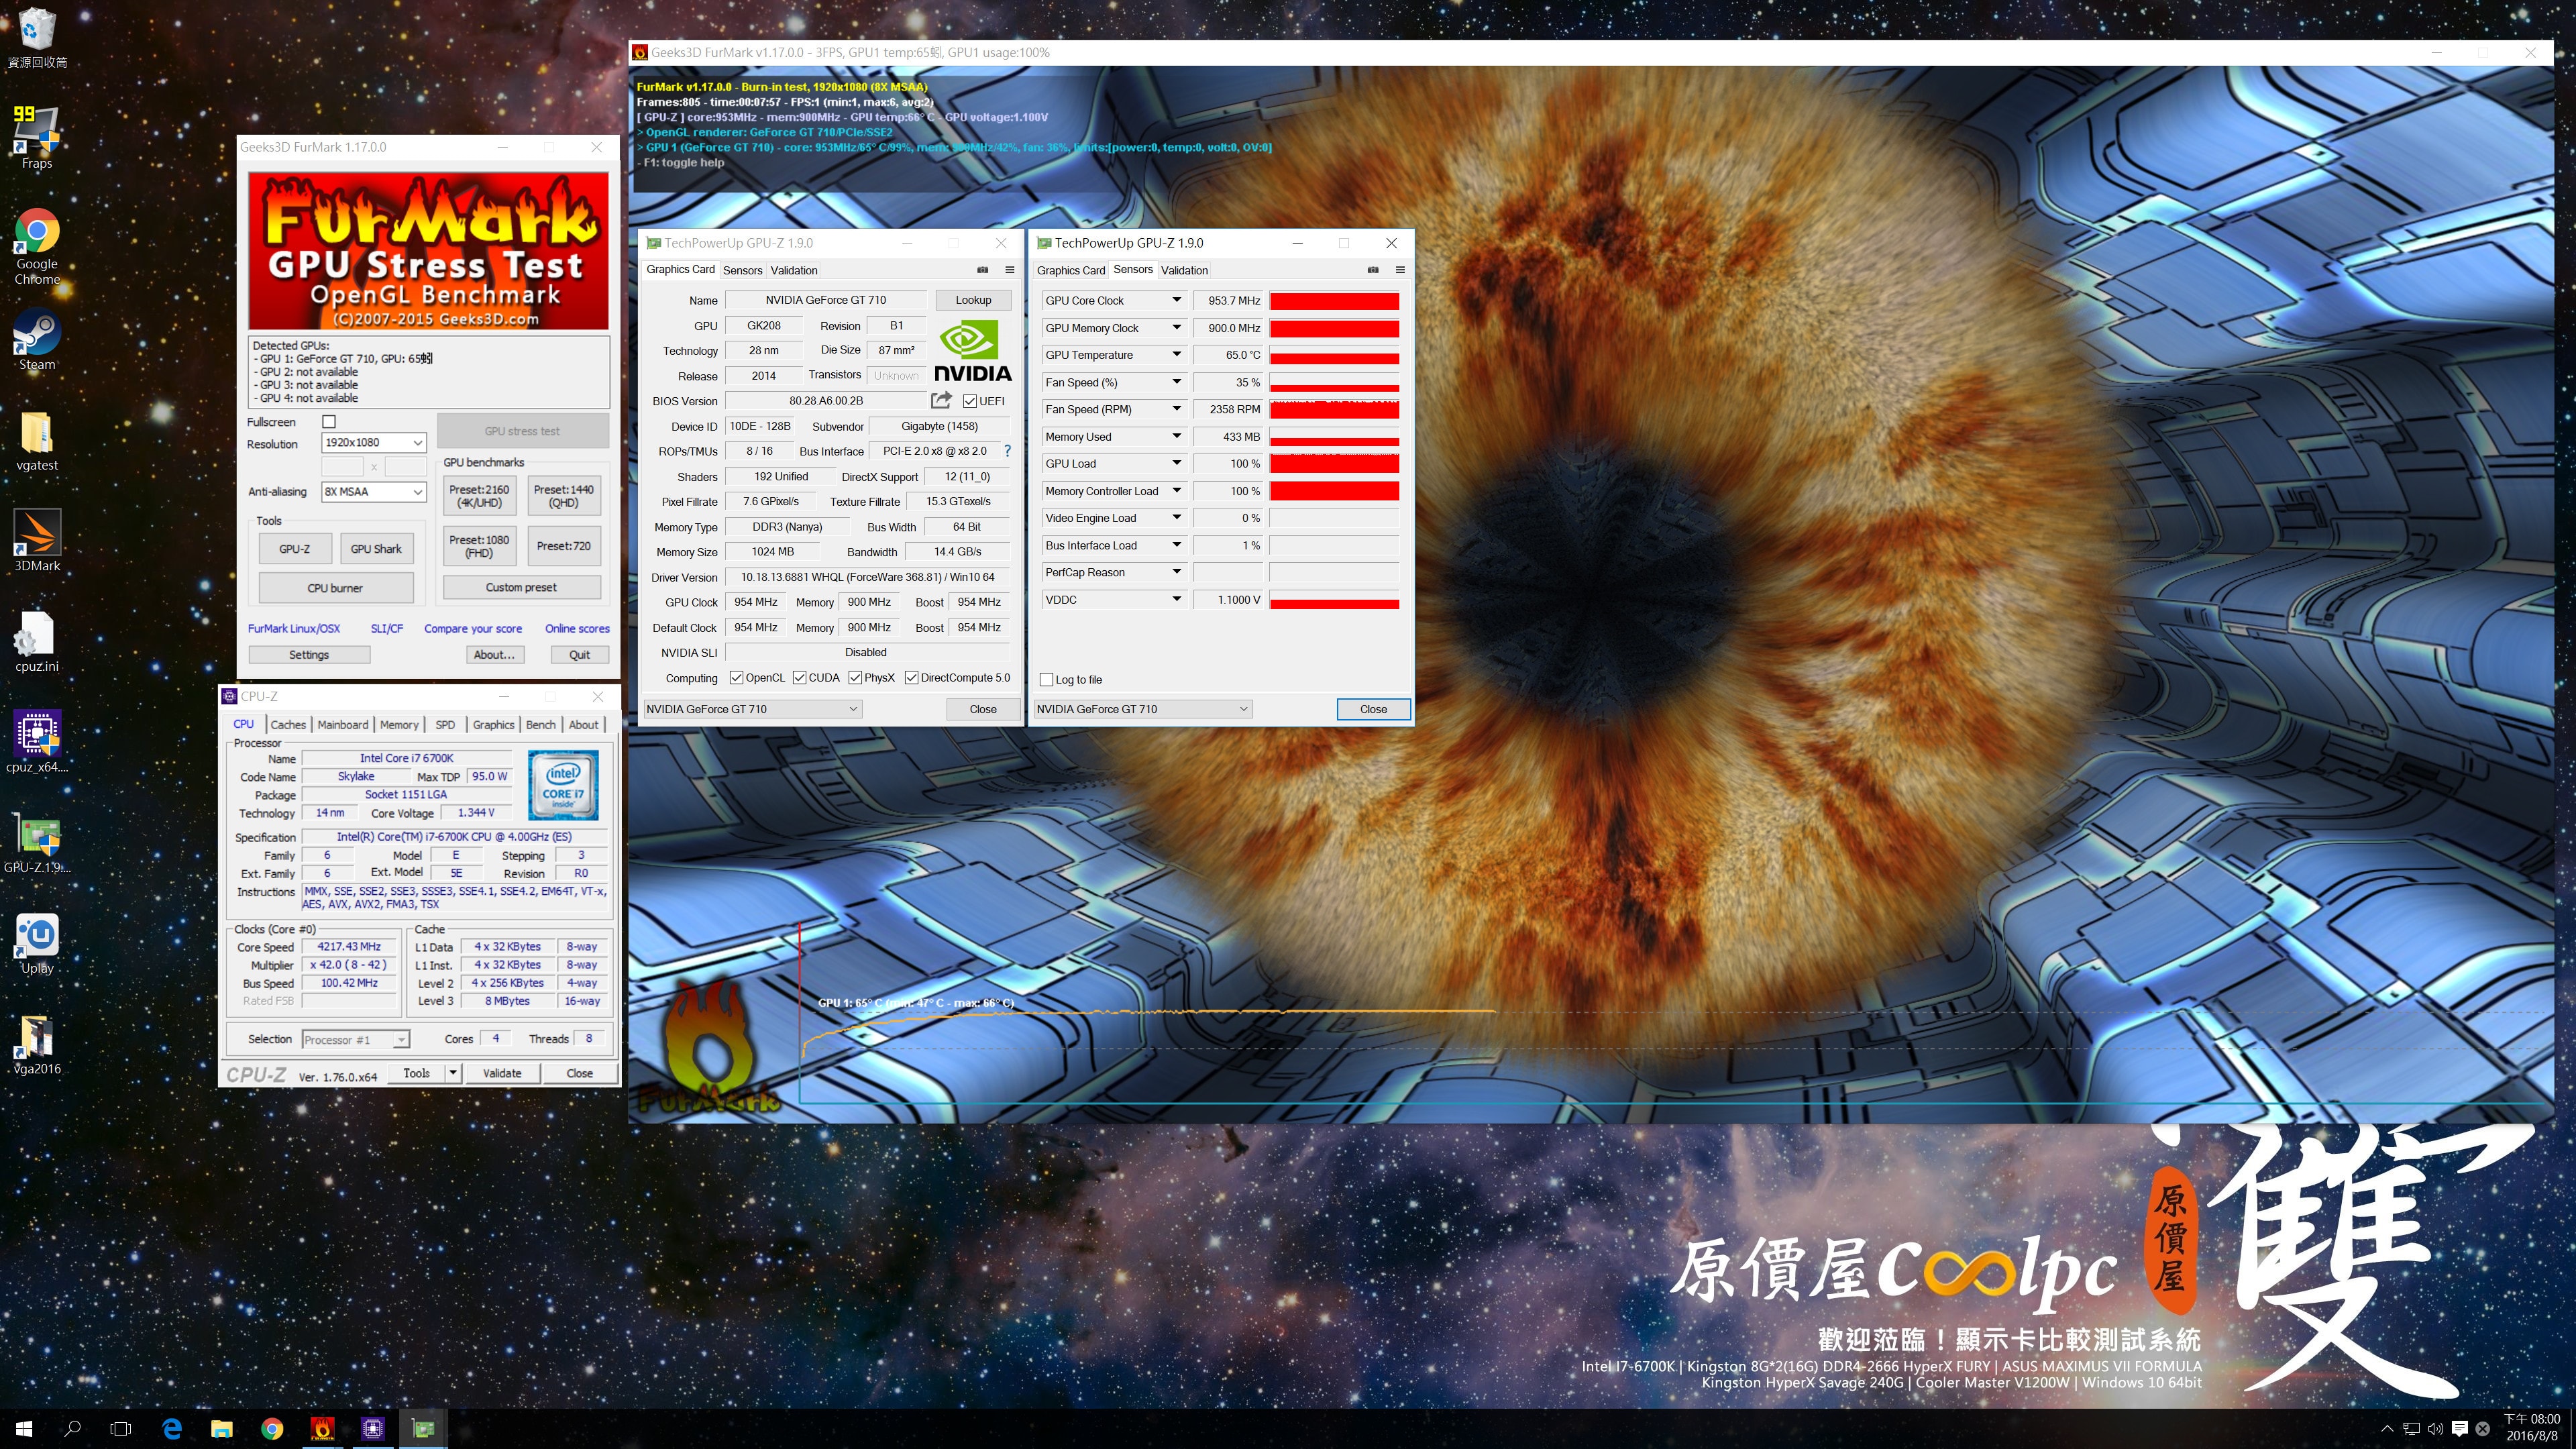Enable the Log to file checkbox
2576x1449 pixels.
click(1047, 680)
